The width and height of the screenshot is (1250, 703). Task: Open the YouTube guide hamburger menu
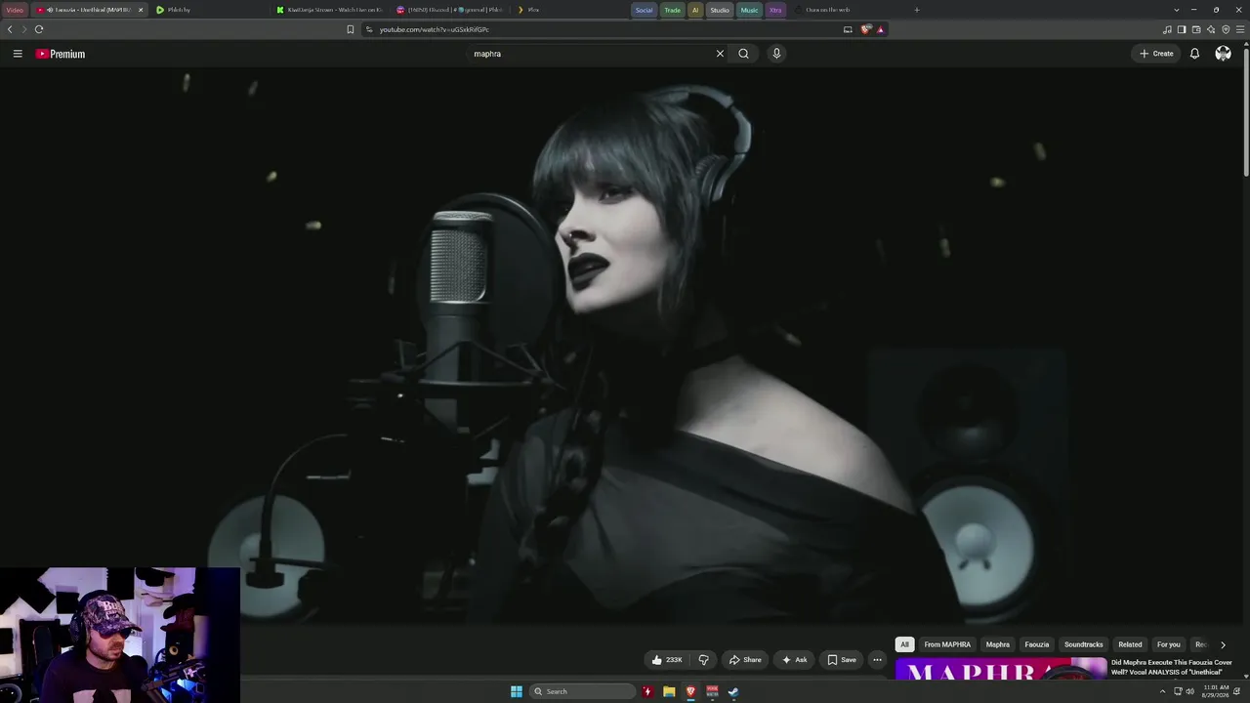[18, 54]
